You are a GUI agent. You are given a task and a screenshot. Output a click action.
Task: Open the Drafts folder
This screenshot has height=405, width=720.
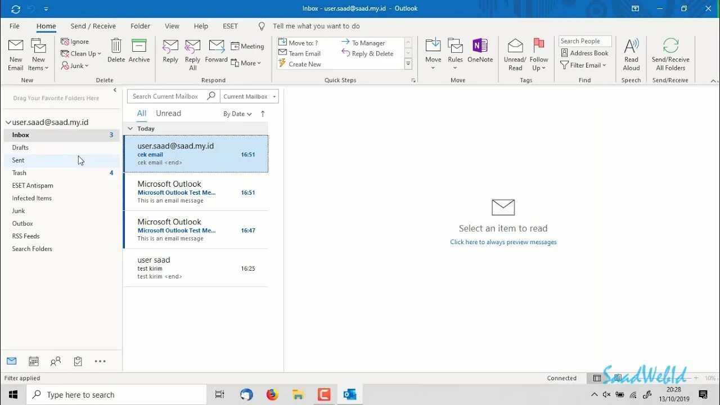61,147
